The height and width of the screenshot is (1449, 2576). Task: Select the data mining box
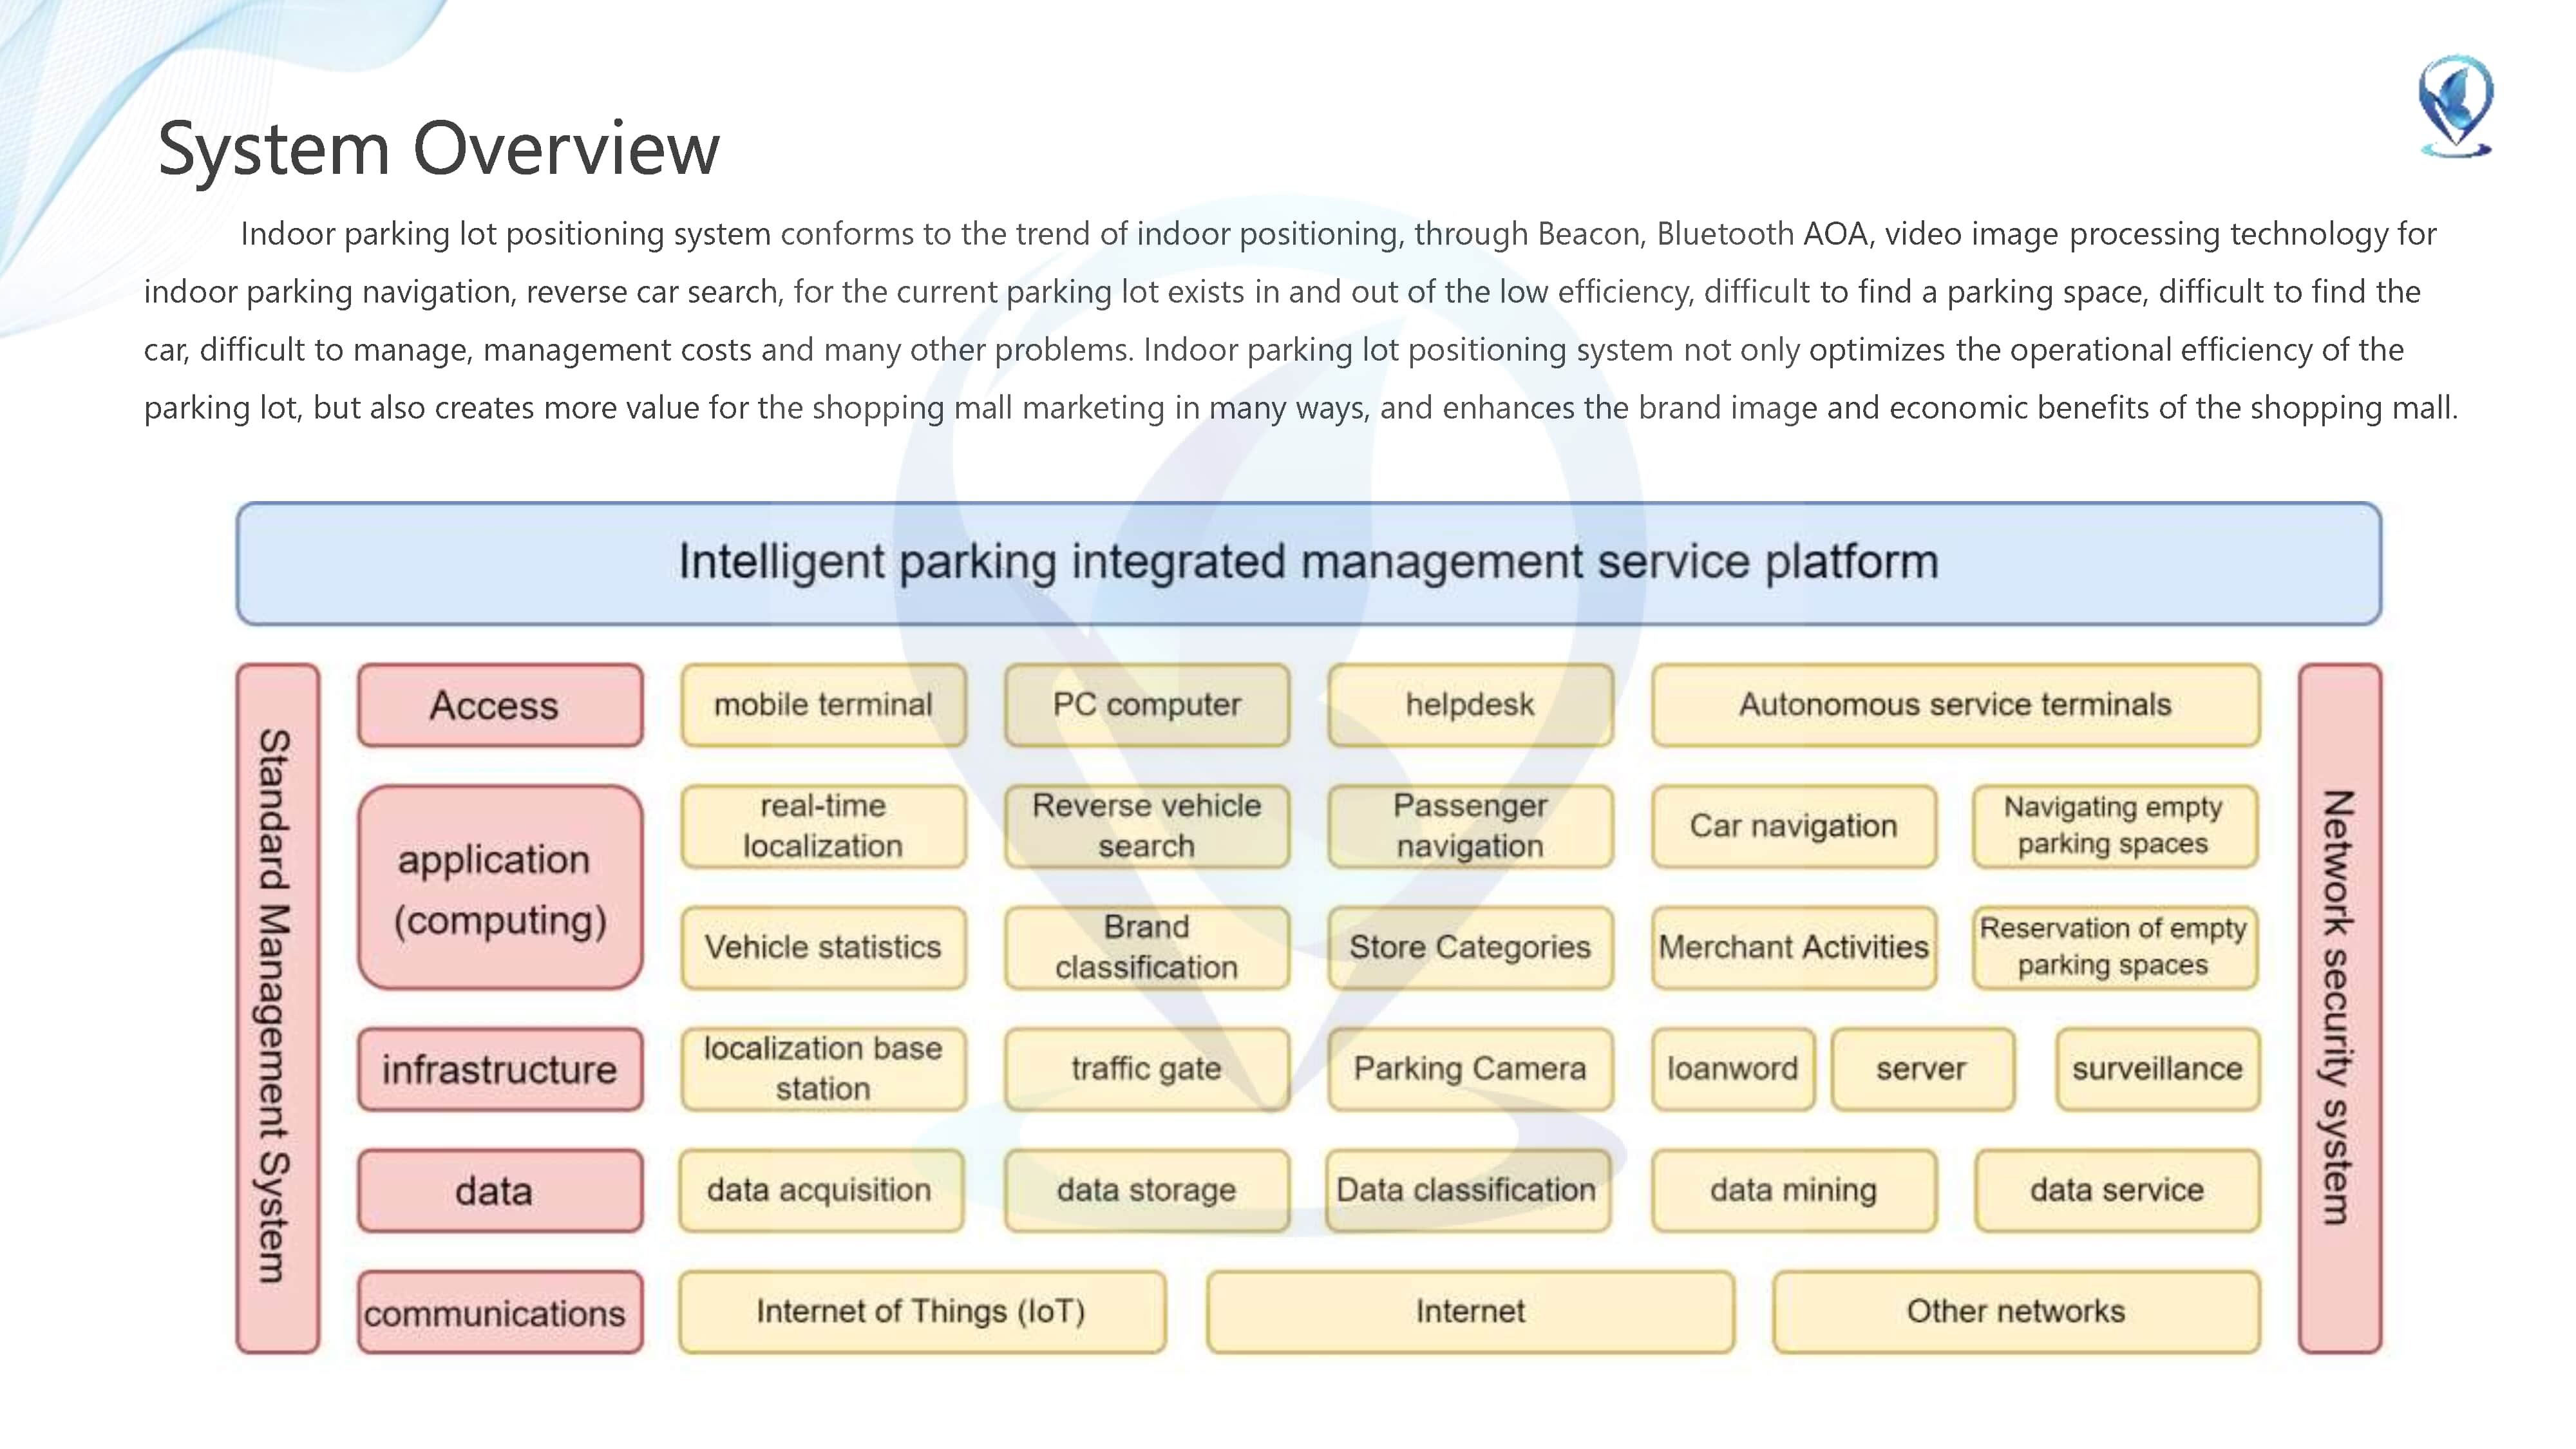[1793, 1190]
